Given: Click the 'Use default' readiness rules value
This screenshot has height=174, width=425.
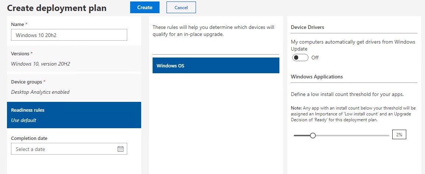Looking at the screenshot, I should 24,120.
